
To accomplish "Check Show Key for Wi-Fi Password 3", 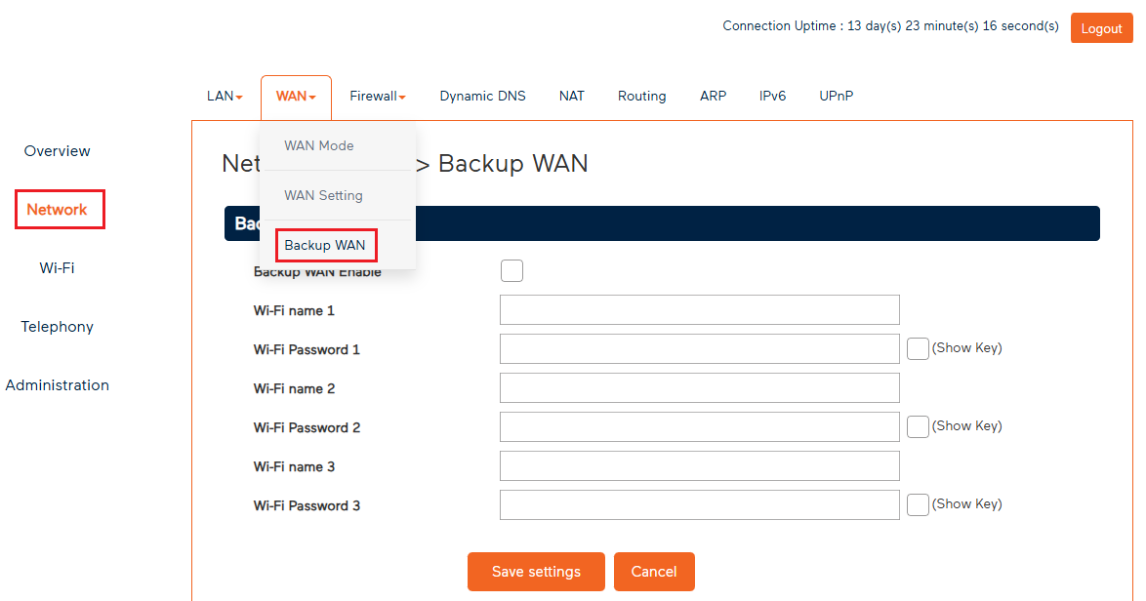I will 918,504.
